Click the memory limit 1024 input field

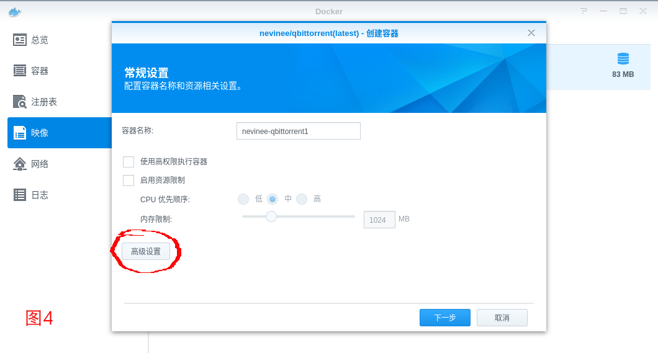pos(379,220)
